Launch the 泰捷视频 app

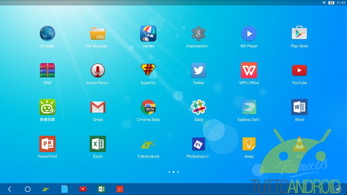(x=47, y=107)
